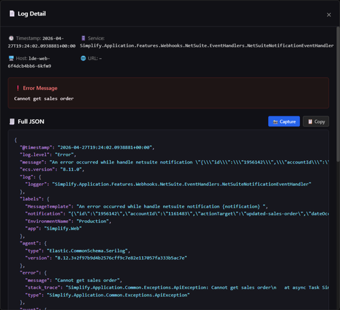Click the "stack_trace" line in JSON
The width and height of the screenshot is (340, 310).
tap(177, 288)
